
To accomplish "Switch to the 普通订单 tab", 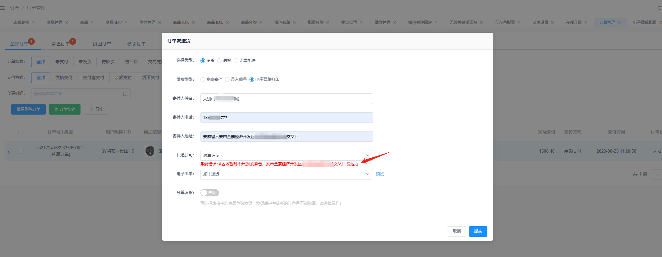I will click(x=61, y=44).
